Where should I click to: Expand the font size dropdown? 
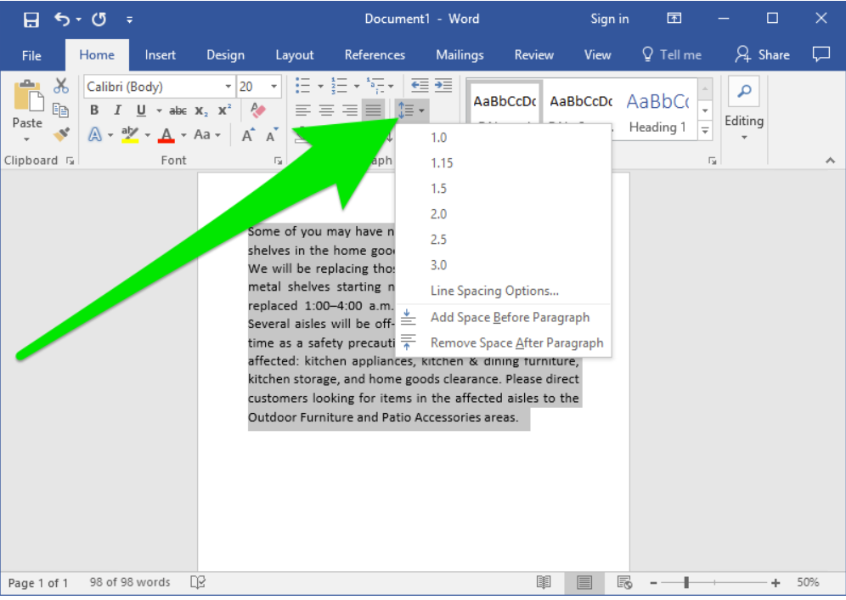coord(274,87)
